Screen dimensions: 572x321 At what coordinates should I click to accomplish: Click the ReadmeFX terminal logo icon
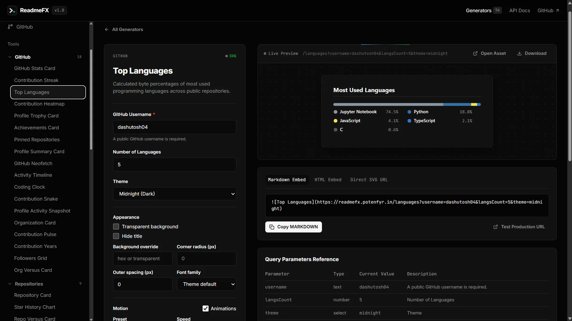(12, 10)
